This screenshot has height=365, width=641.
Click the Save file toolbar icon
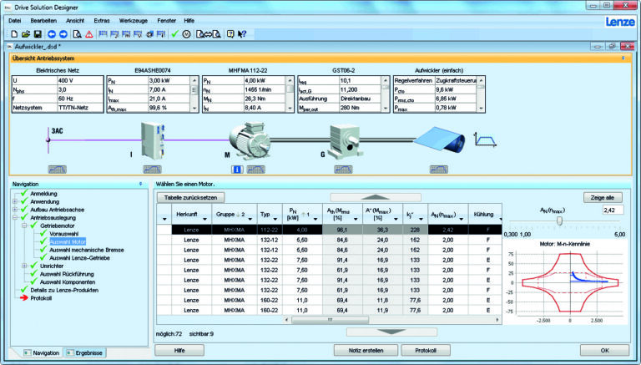pyautogui.click(x=37, y=34)
